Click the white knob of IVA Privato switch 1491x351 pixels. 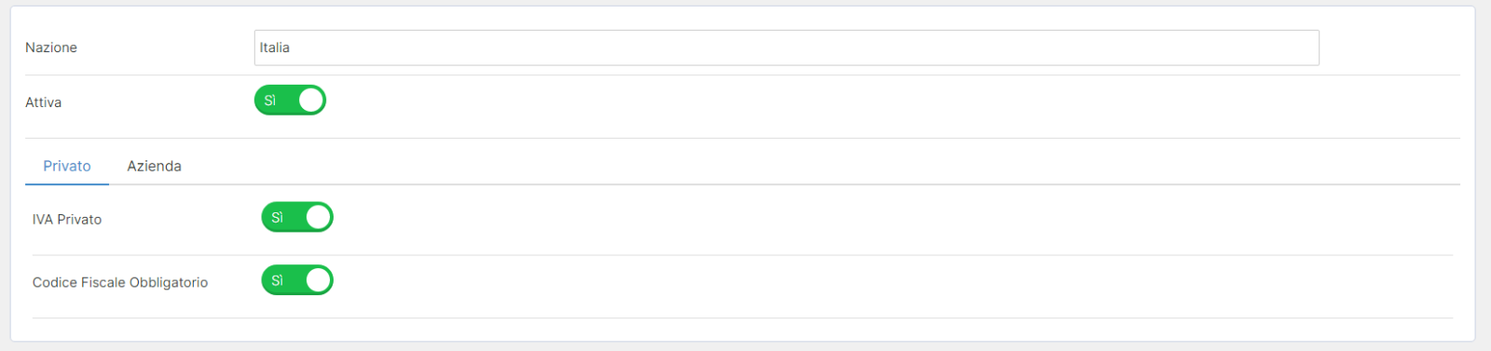(x=319, y=217)
